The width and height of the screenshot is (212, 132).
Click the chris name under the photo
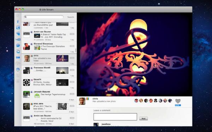click(95, 99)
